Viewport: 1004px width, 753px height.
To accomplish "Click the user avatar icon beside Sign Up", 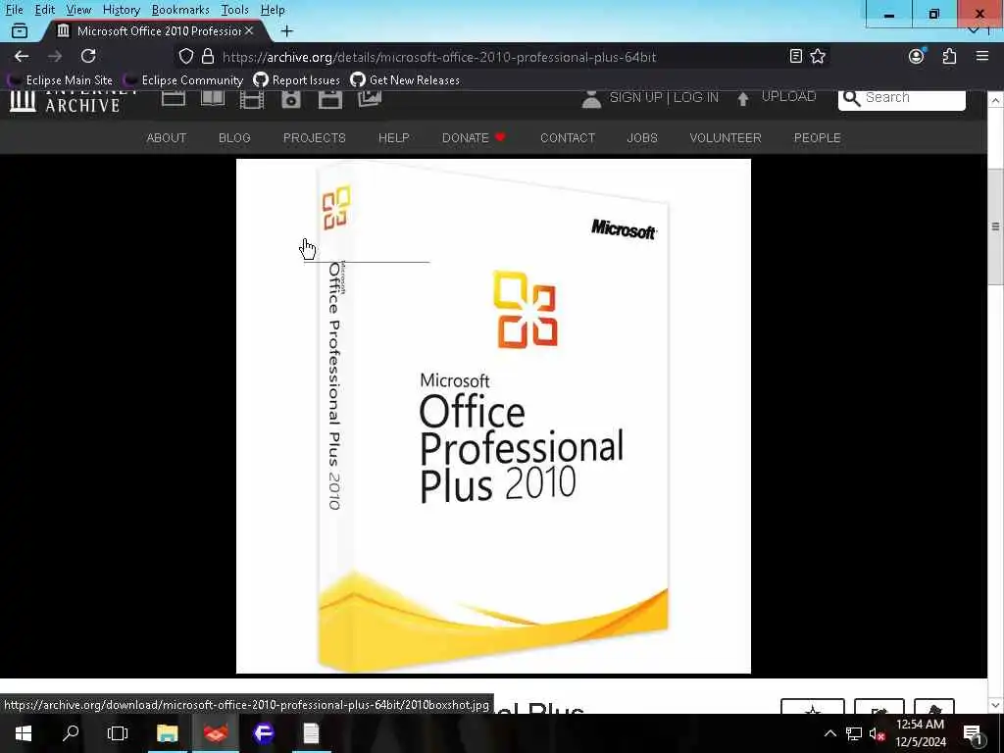I will pyautogui.click(x=591, y=99).
